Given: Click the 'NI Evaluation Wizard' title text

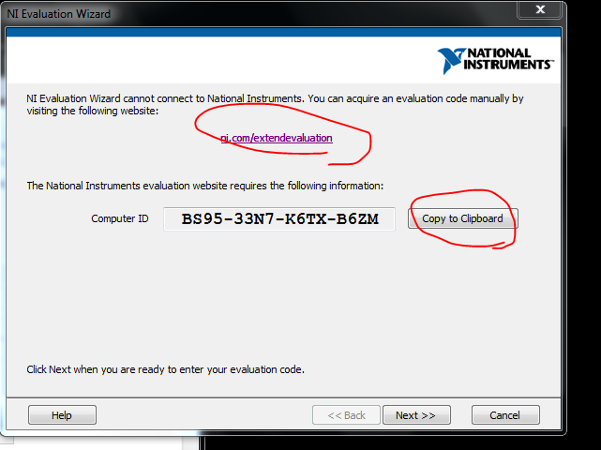Looking at the screenshot, I should [x=59, y=14].
